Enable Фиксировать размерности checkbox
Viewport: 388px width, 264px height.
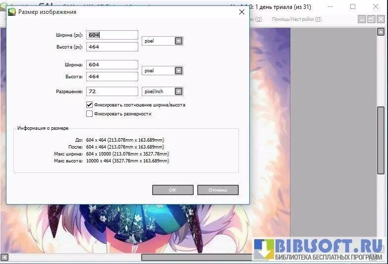(x=89, y=113)
